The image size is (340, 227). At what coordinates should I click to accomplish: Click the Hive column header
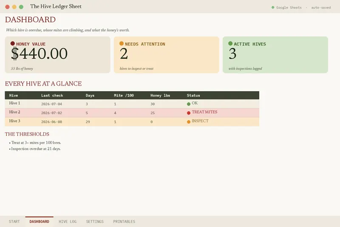point(14,95)
